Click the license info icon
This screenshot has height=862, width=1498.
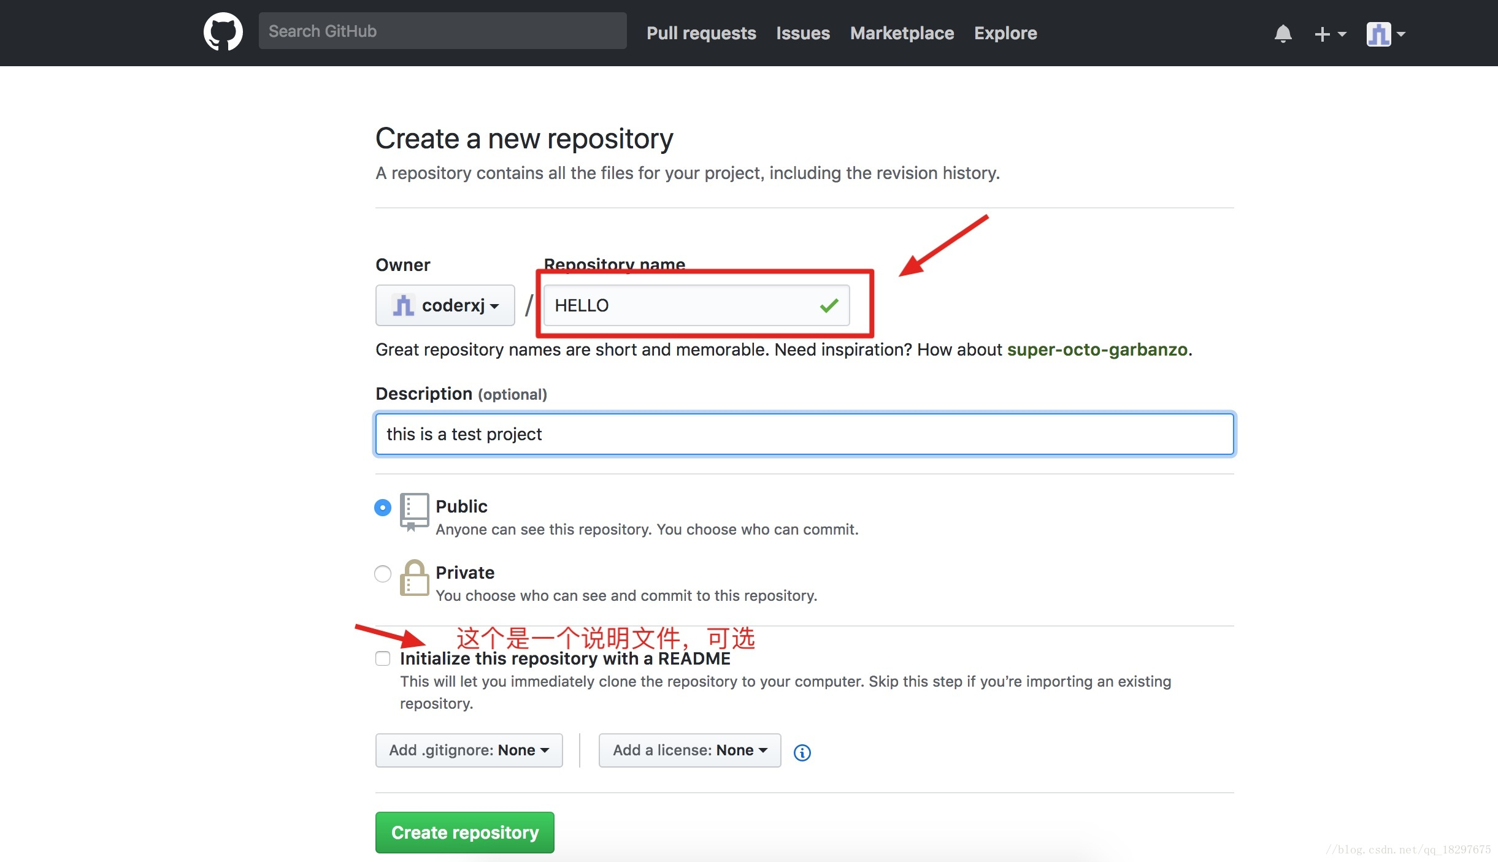(x=802, y=752)
